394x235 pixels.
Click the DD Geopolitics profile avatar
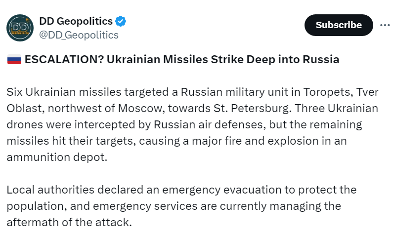coord(20,28)
